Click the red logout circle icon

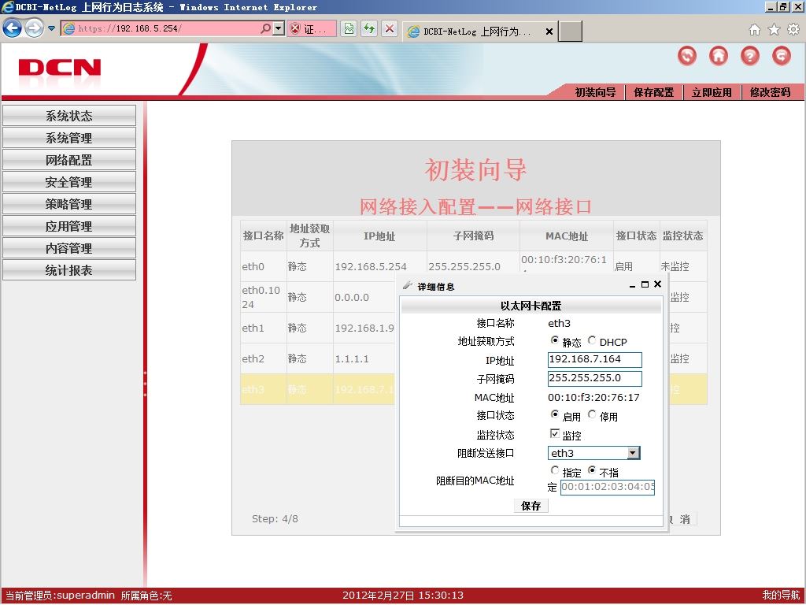[x=782, y=55]
